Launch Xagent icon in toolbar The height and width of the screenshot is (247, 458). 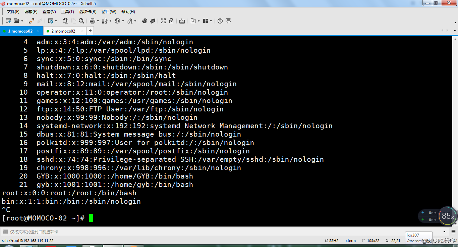click(153, 21)
